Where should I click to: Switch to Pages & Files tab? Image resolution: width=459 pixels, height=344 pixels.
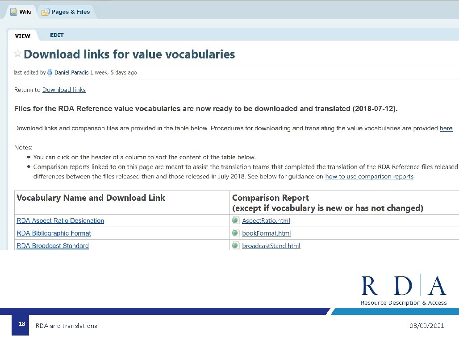(x=66, y=12)
